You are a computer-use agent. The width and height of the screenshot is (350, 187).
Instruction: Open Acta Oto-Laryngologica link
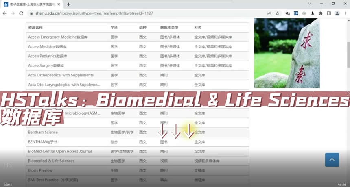[64, 85]
